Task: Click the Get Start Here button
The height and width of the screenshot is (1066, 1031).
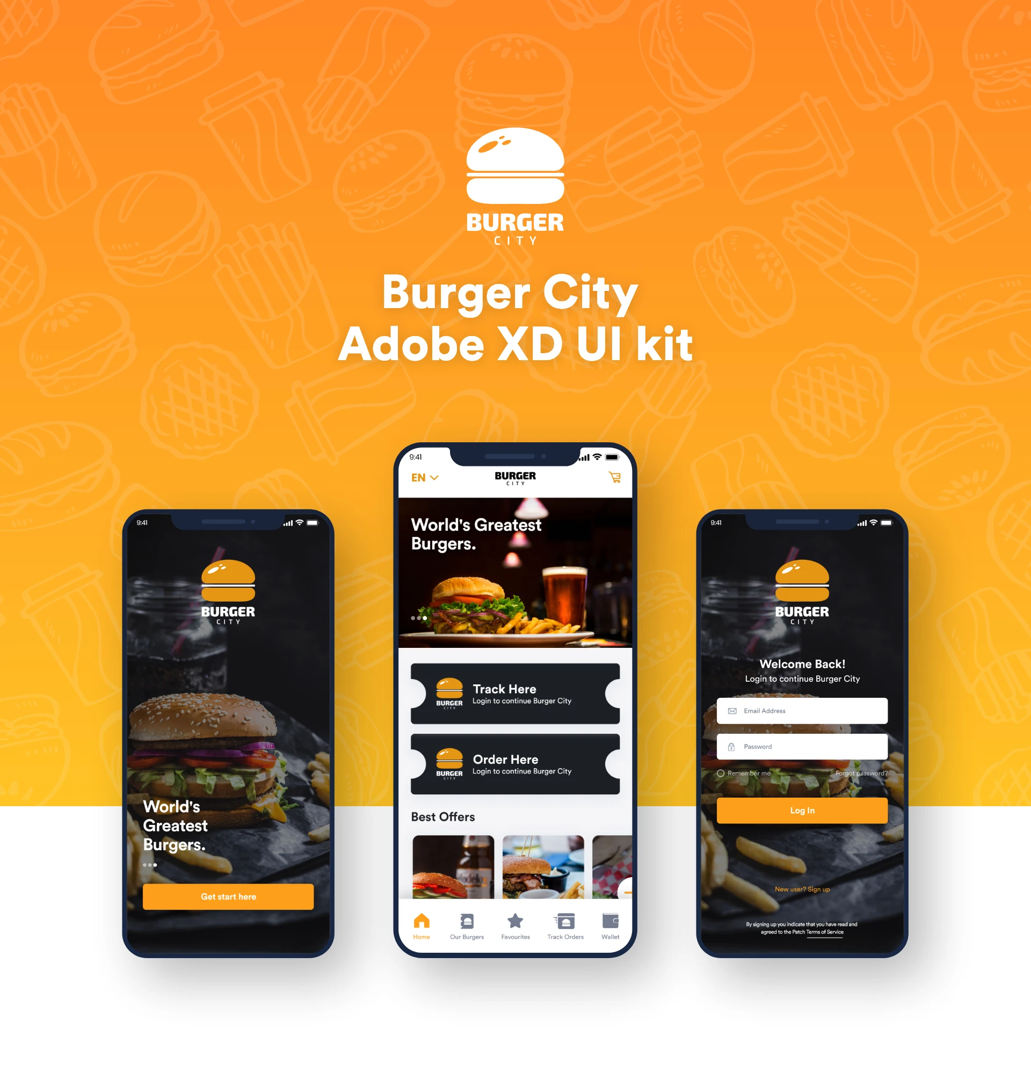Action: point(228,895)
